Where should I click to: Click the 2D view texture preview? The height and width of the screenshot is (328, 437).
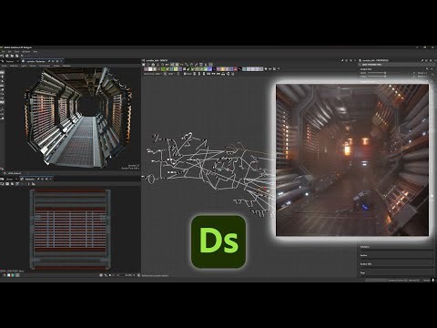pyautogui.click(x=70, y=230)
